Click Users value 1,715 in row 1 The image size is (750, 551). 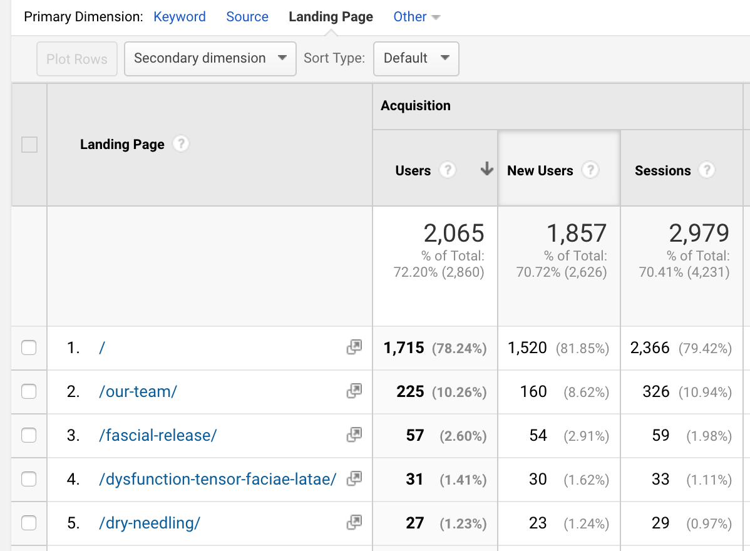coord(404,348)
